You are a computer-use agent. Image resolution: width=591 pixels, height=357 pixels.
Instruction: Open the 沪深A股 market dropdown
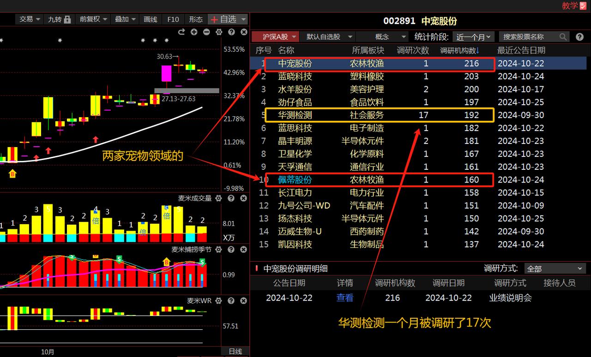tap(275, 36)
